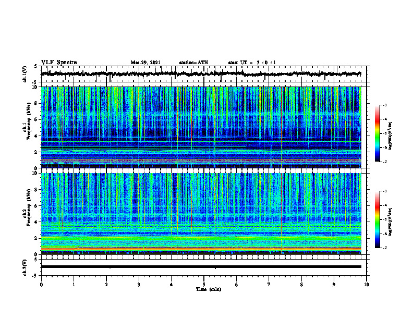This screenshot has width=413, height=319.
Task: Click the "ch.3(V)" axis label
Action: click(x=25, y=267)
